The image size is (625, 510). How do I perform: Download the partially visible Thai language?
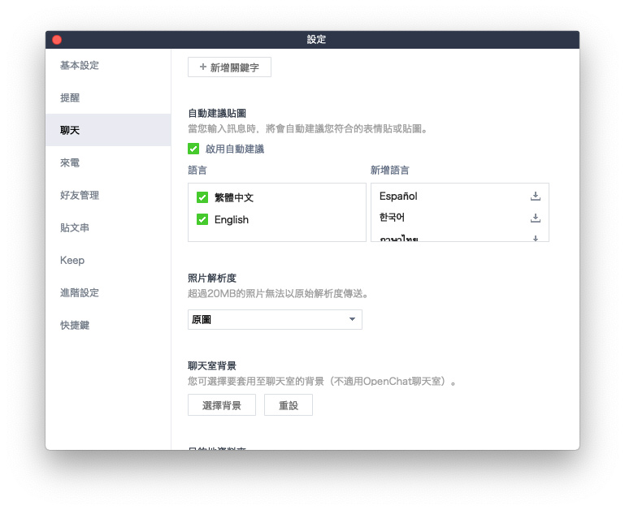point(535,238)
